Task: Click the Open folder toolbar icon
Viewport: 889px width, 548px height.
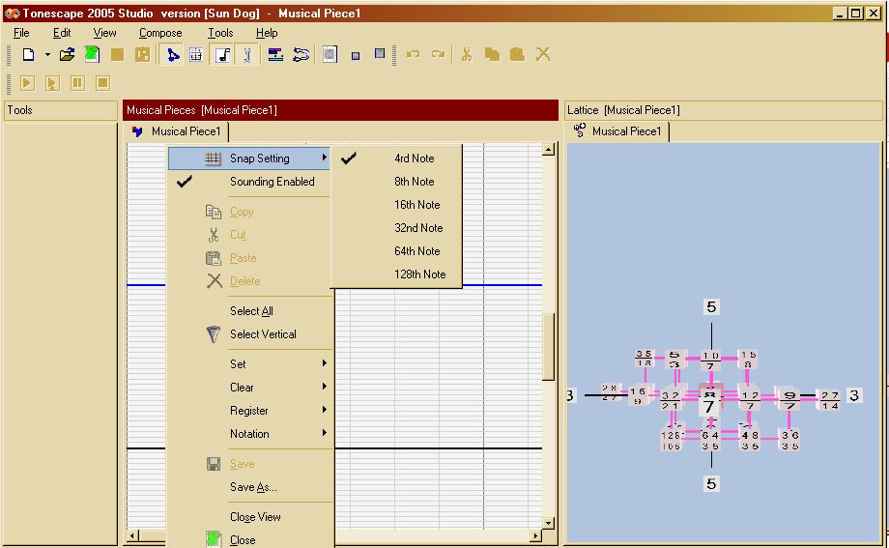Action: (x=67, y=54)
